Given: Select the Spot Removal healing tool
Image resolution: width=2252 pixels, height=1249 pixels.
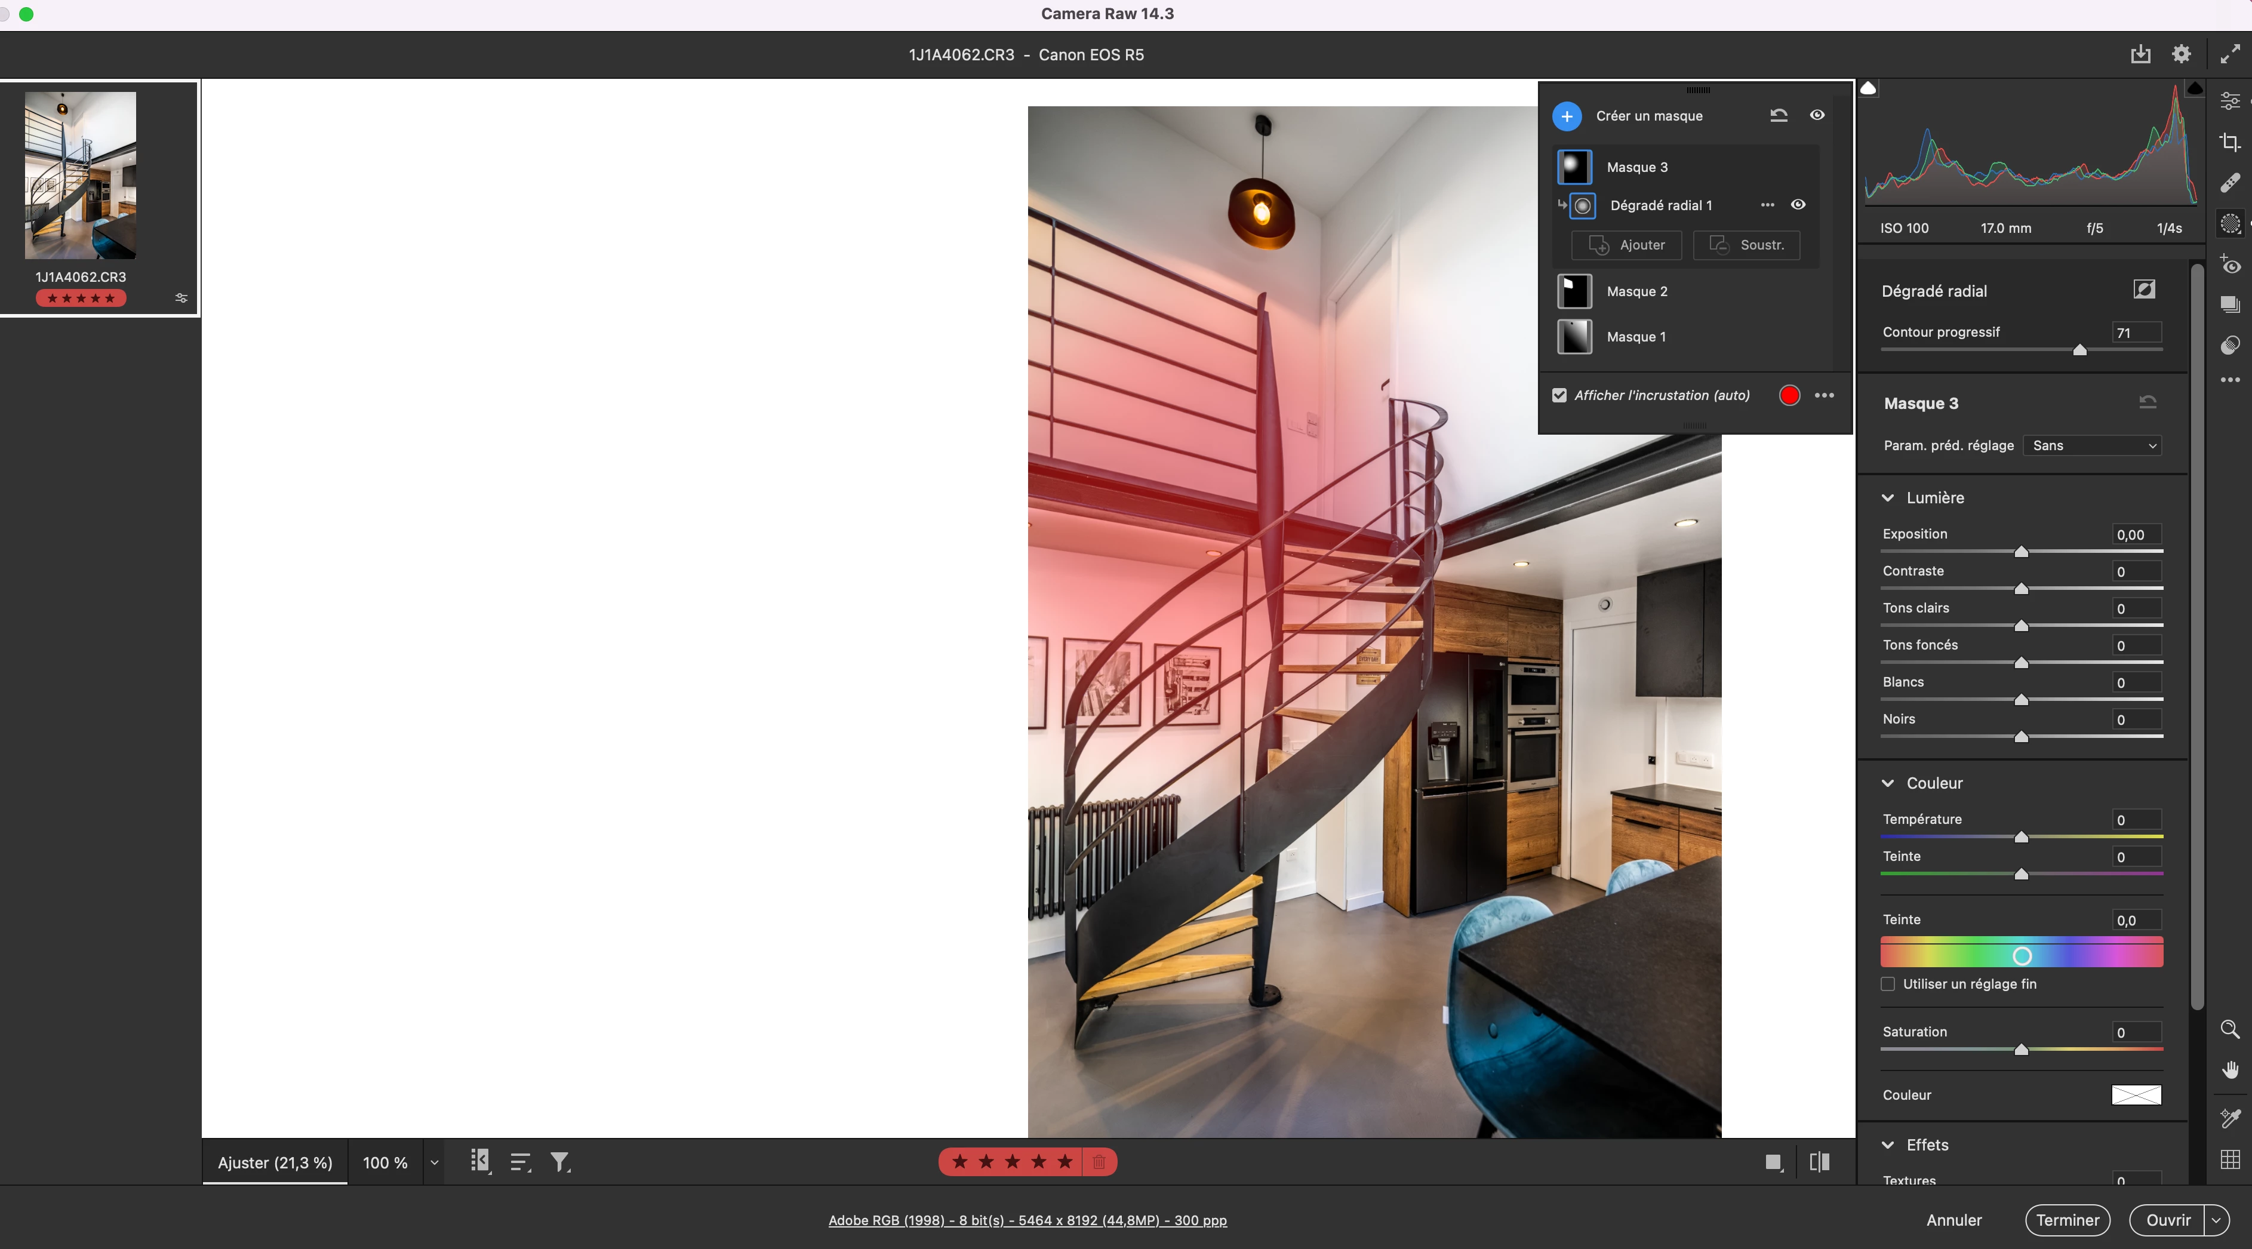Looking at the screenshot, I should click(2230, 182).
